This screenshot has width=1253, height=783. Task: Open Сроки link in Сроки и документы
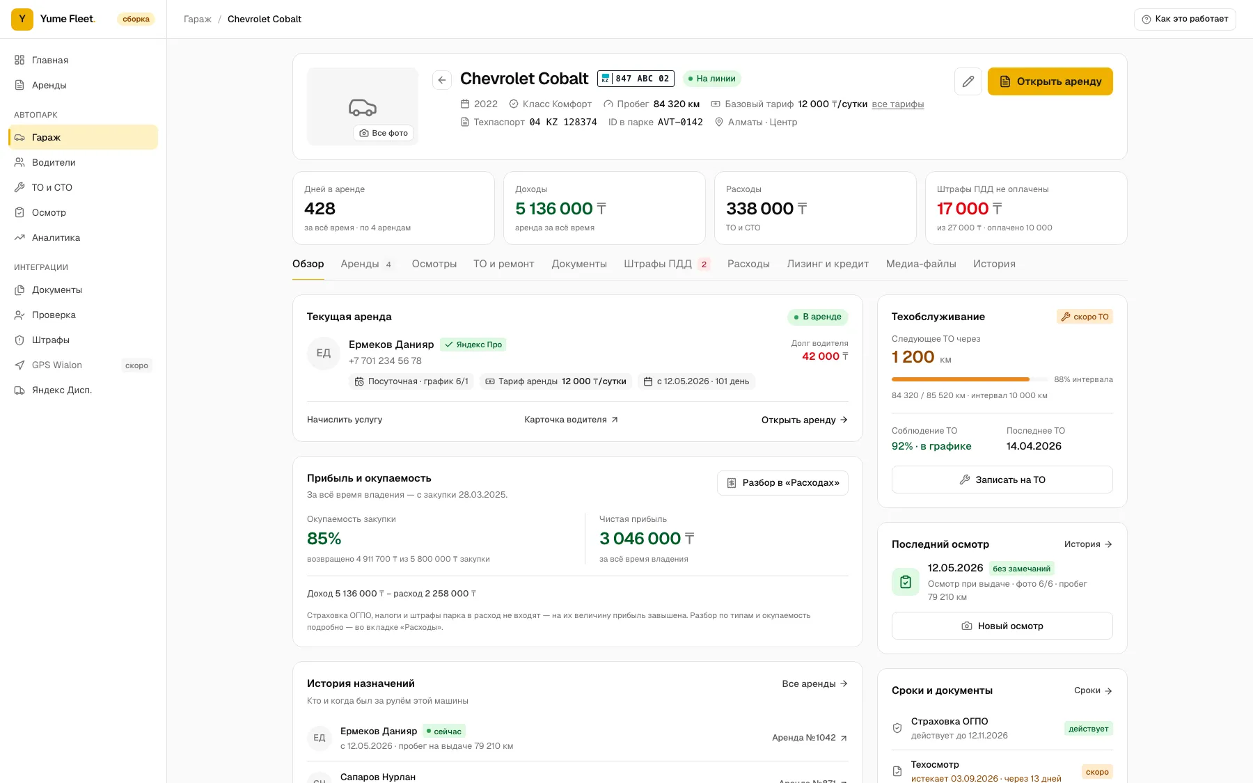[x=1094, y=690]
